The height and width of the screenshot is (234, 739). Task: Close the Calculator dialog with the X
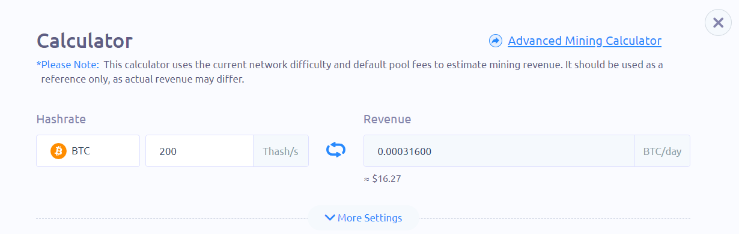[x=718, y=23]
